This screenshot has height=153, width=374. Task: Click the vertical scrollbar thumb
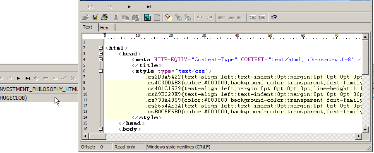pyautogui.click(x=365, y=57)
